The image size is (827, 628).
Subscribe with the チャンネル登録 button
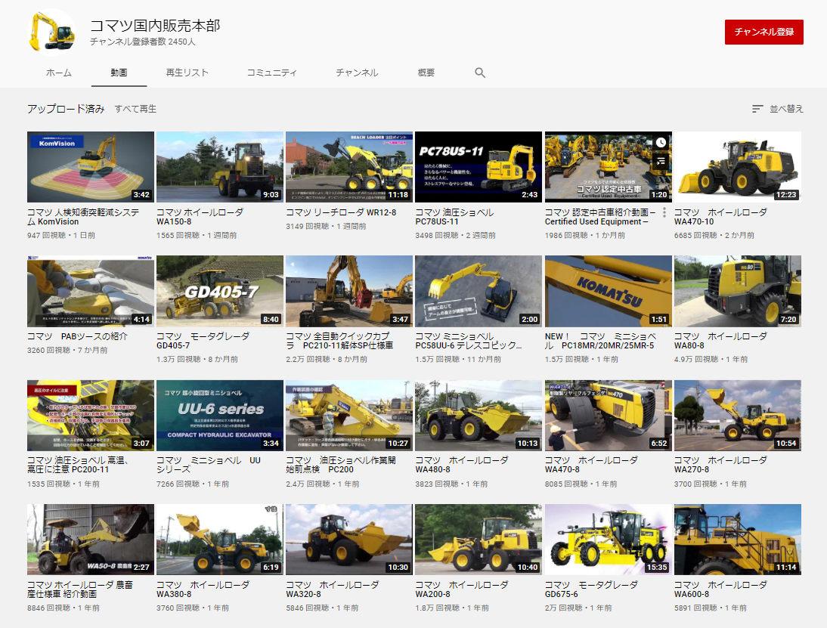[x=764, y=32]
